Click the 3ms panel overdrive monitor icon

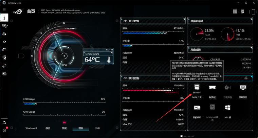tap(243, 87)
